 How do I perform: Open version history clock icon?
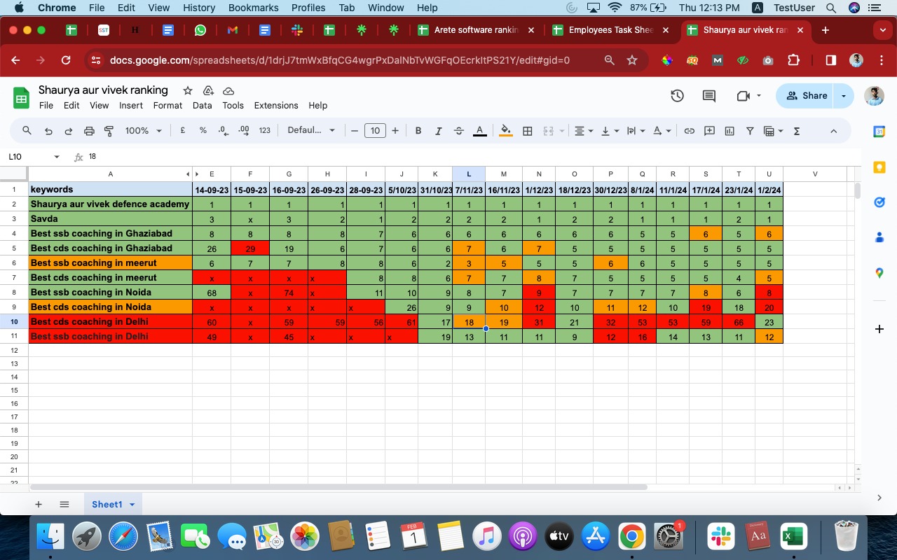click(x=677, y=96)
